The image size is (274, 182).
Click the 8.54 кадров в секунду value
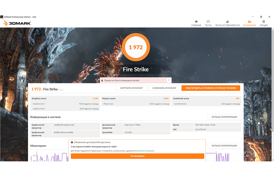(89, 109)
